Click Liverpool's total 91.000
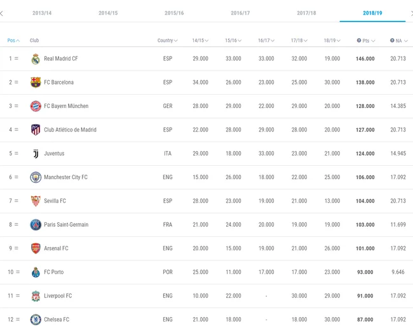The image size is (413, 331). 365,295
